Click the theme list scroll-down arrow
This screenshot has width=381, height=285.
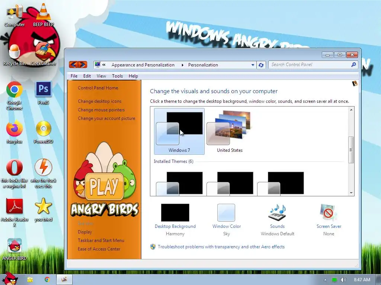351,193
